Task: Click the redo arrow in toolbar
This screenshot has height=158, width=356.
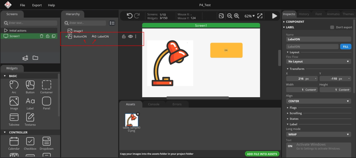Action: [137, 16]
